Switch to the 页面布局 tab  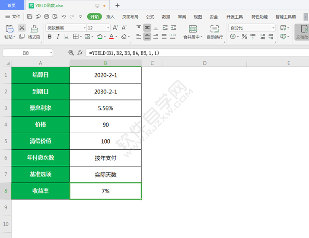pos(130,17)
